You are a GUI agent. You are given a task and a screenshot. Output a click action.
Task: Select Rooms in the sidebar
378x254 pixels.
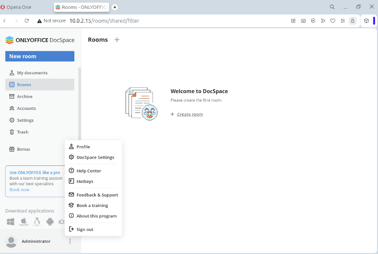[x=40, y=84]
